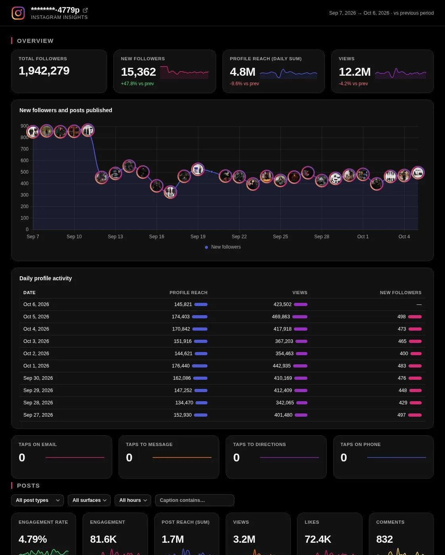Click views value 469,863
Viewport: 445px width, 555px height.
[281, 317]
